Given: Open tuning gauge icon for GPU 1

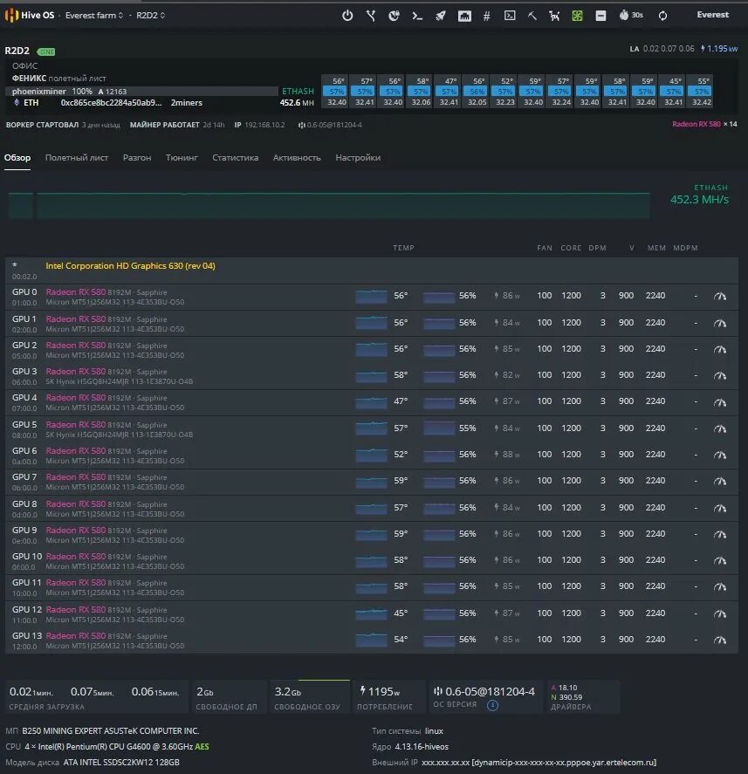Looking at the screenshot, I should (x=720, y=323).
